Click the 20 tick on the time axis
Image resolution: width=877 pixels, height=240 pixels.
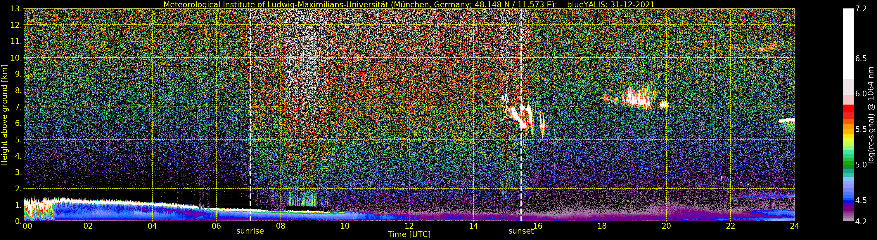click(x=666, y=226)
